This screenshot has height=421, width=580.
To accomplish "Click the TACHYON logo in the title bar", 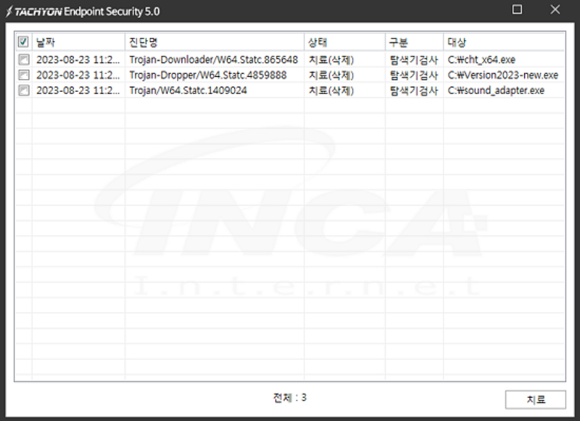I will point(34,11).
